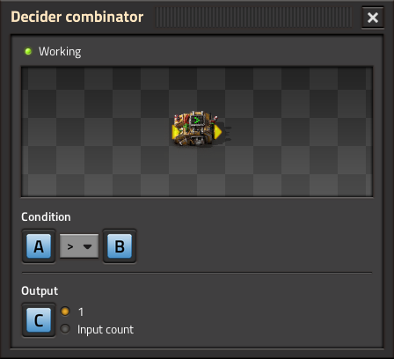
Task: Click the Decider combinator title text
Action: (77, 17)
